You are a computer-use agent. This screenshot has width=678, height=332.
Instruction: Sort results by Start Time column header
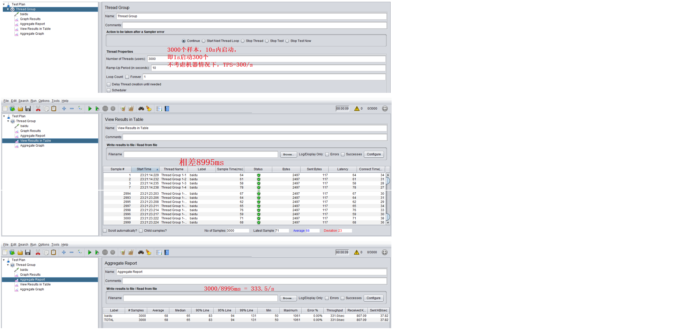144,169
